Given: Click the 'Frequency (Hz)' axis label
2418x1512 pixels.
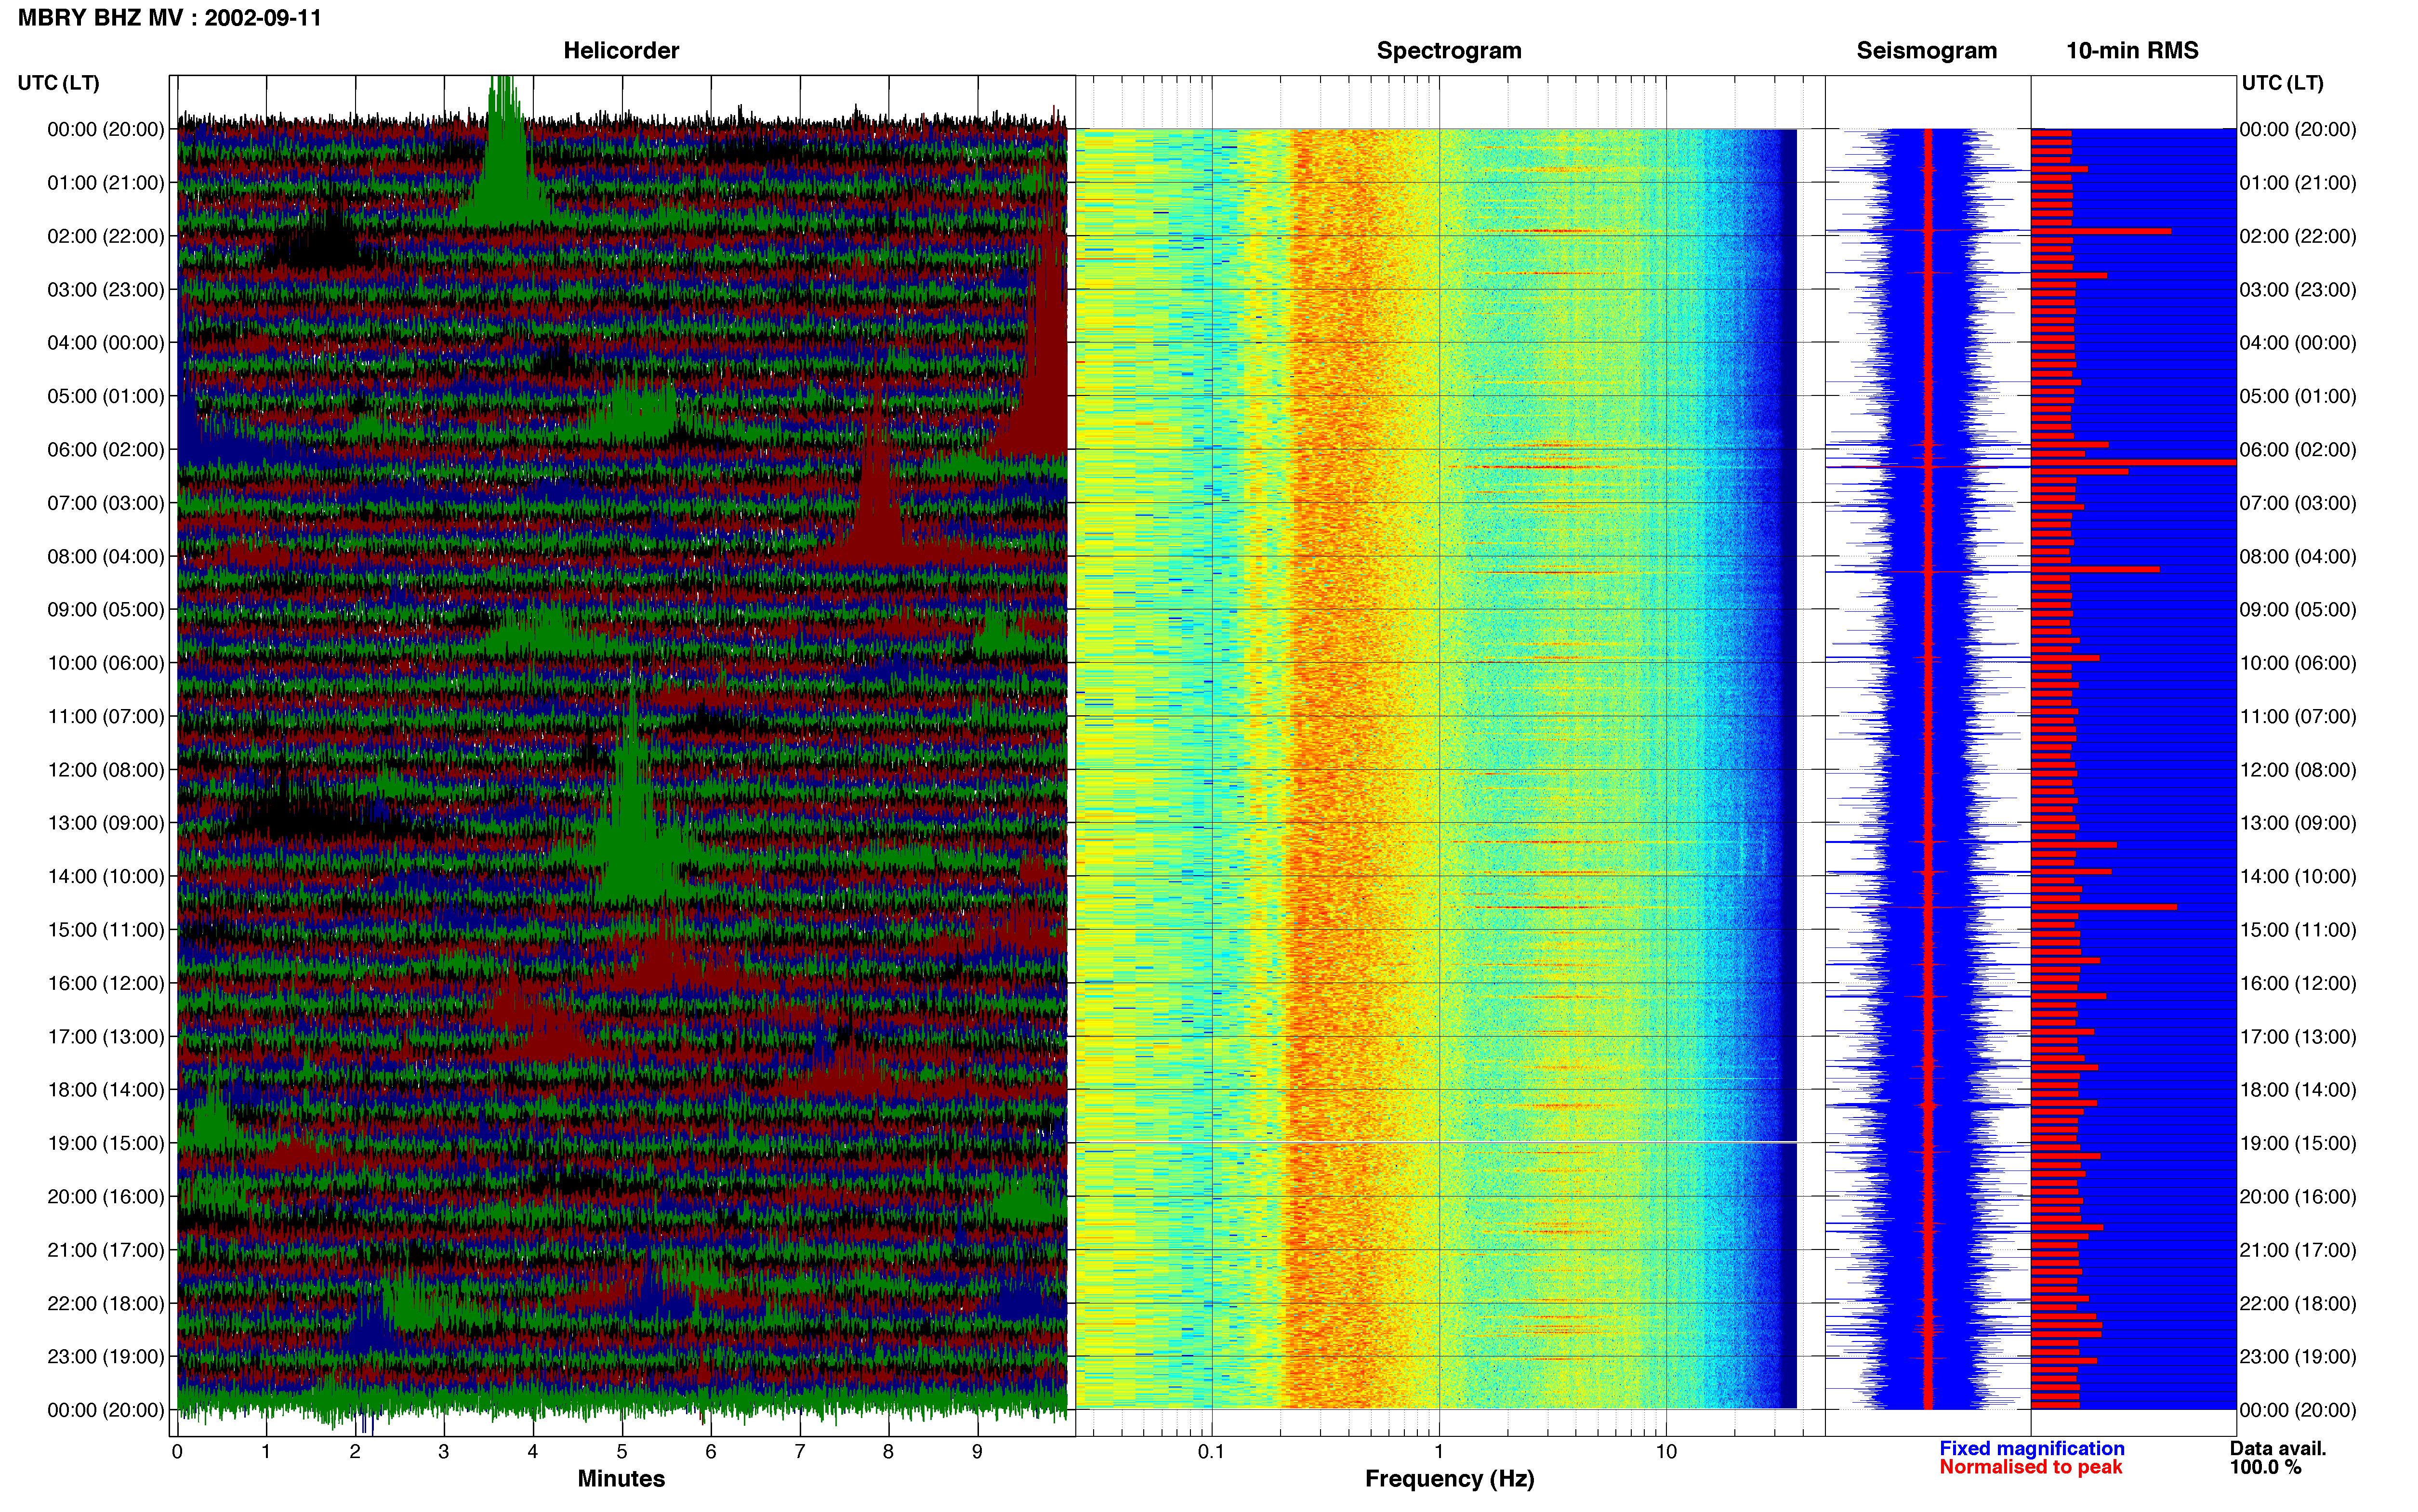Looking at the screenshot, I should (x=1449, y=1479).
